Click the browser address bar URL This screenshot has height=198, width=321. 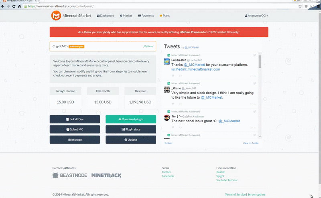coord(61,6)
